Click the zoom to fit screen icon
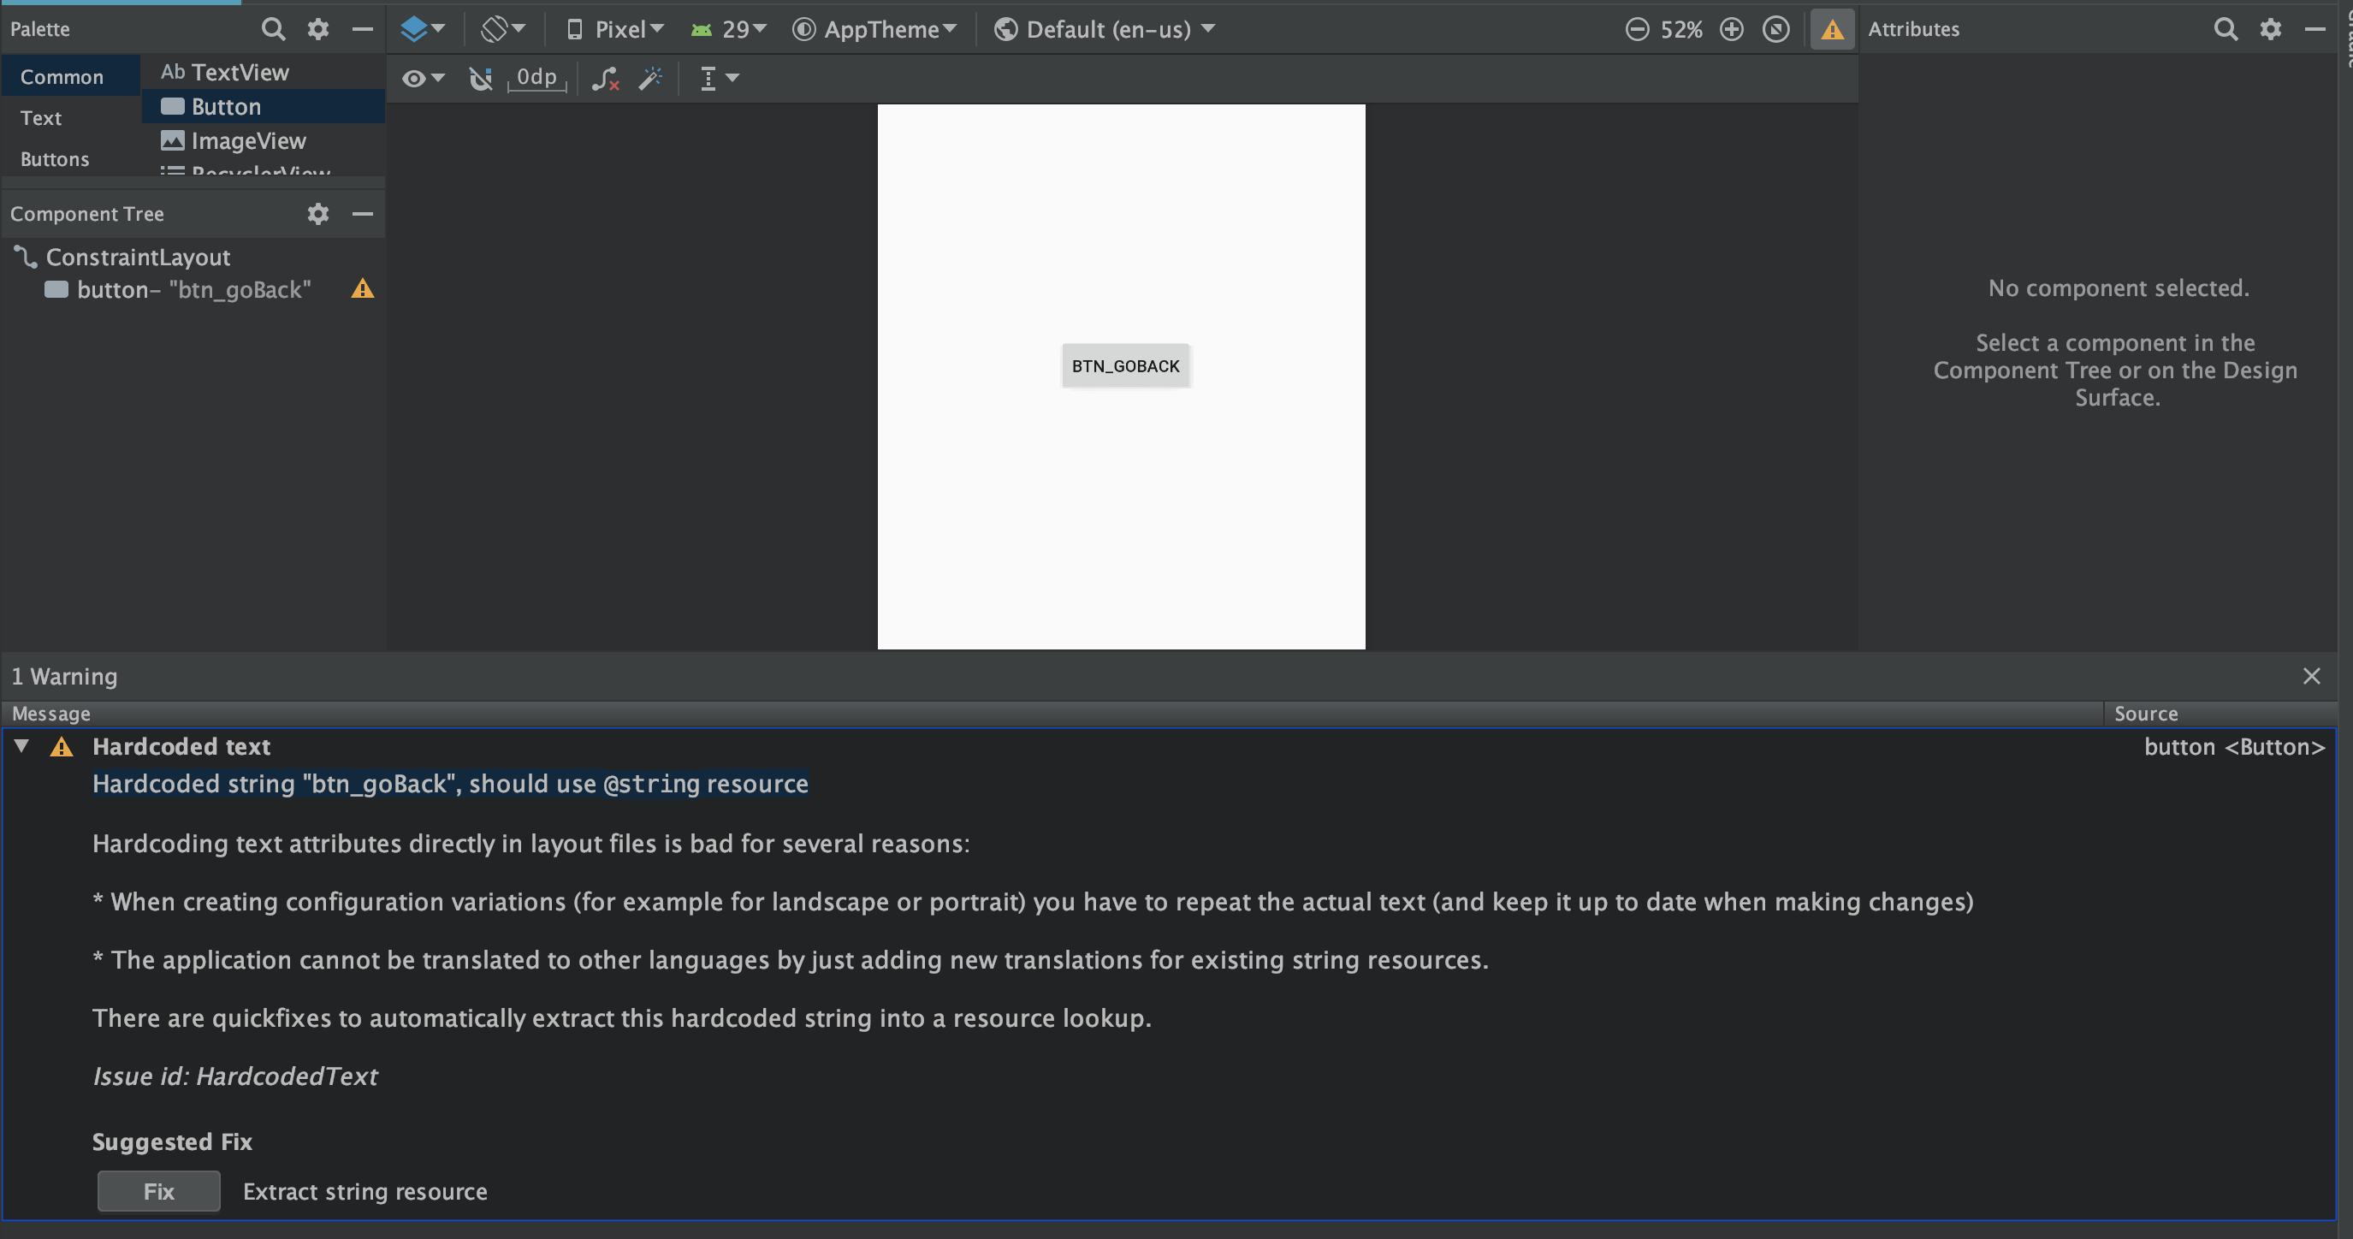 pos(1775,29)
